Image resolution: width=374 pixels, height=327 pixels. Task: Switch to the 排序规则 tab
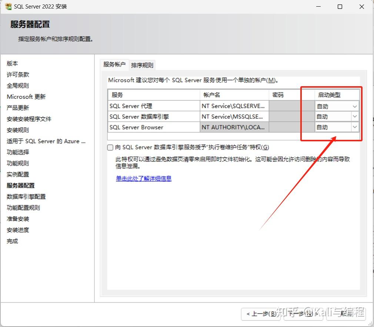(142, 65)
